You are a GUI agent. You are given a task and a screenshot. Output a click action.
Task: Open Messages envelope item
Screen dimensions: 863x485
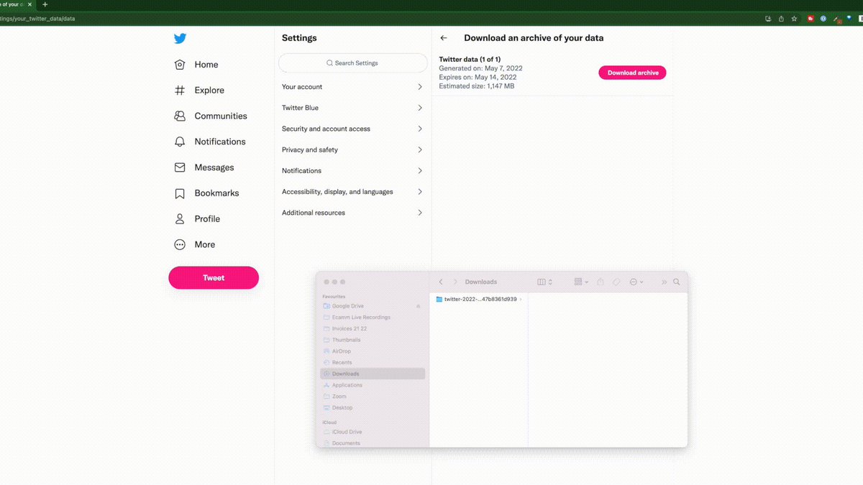click(x=204, y=167)
